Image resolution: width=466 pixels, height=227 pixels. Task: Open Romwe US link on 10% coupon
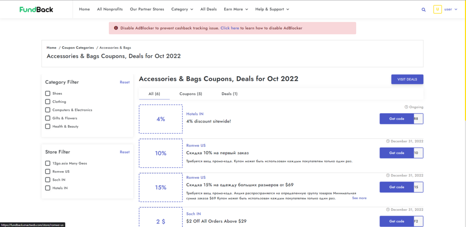click(x=196, y=145)
